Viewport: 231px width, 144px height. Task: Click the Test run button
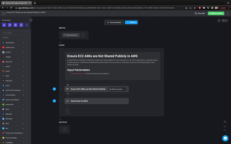pos(131,22)
